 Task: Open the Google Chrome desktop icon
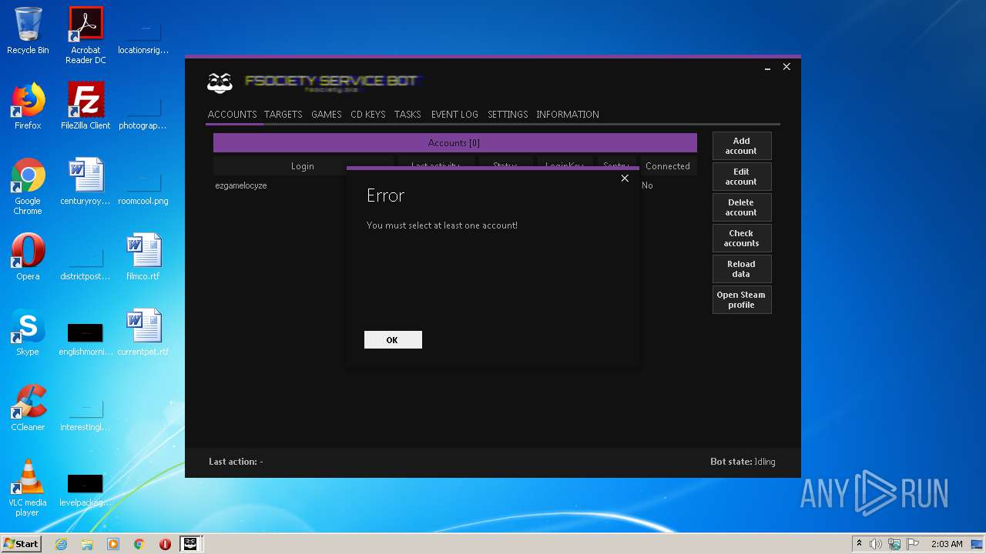(x=28, y=186)
